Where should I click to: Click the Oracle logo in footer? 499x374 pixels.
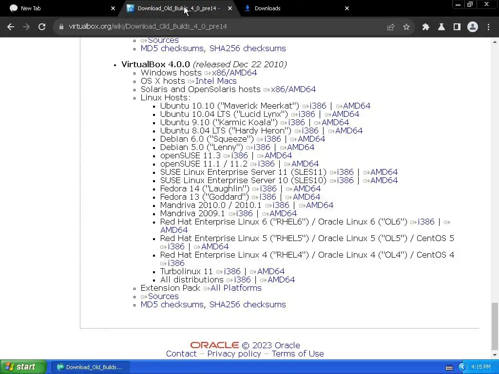tap(214, 345)
